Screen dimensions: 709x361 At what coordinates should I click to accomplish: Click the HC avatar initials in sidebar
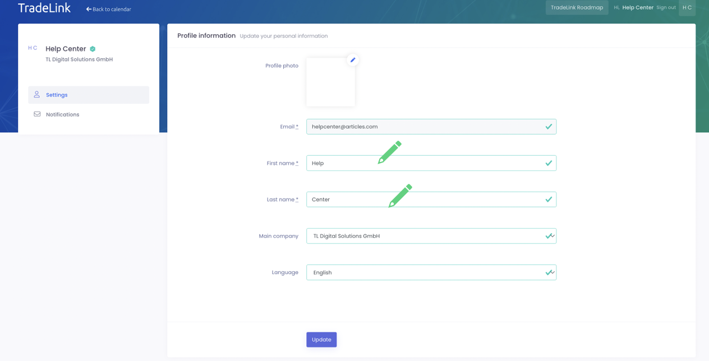tap(33, 48)
